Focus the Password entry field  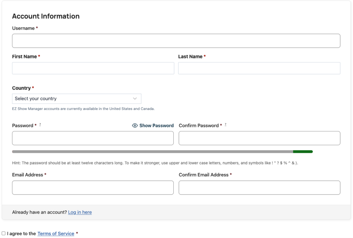(93, 138)
